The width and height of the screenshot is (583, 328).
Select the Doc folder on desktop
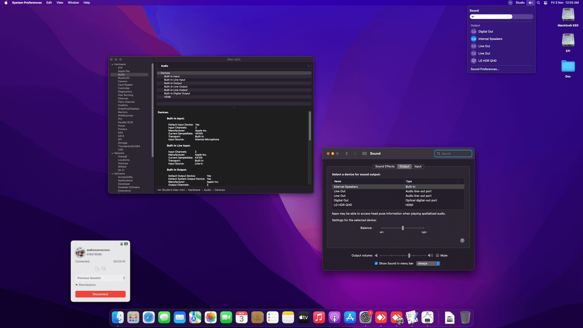[x=568, y=69]
